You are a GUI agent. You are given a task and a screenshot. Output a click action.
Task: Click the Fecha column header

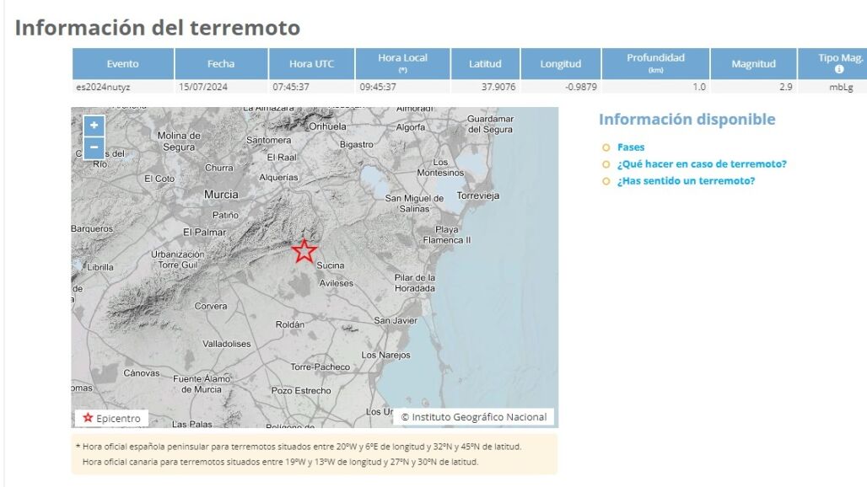click(221, 64)
